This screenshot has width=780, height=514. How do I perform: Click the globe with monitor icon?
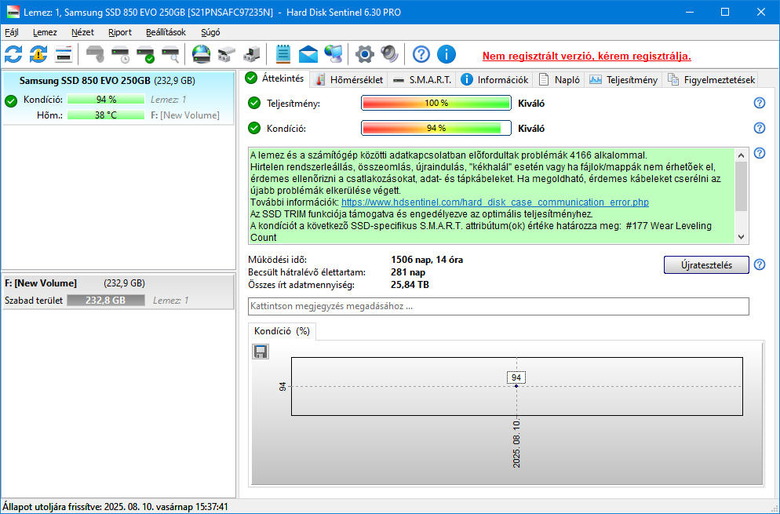(334, 54)
